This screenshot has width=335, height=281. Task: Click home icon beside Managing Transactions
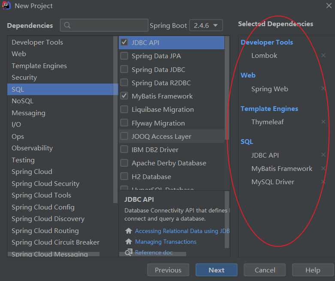[x=128, y=242]
